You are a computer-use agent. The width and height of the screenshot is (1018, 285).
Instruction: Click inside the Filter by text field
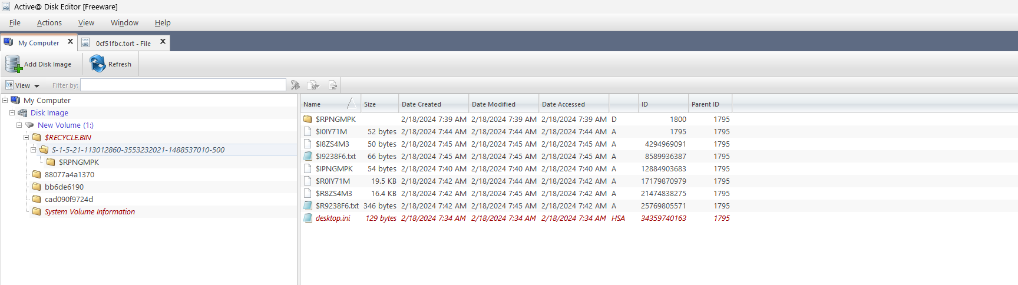pos(183,85)
